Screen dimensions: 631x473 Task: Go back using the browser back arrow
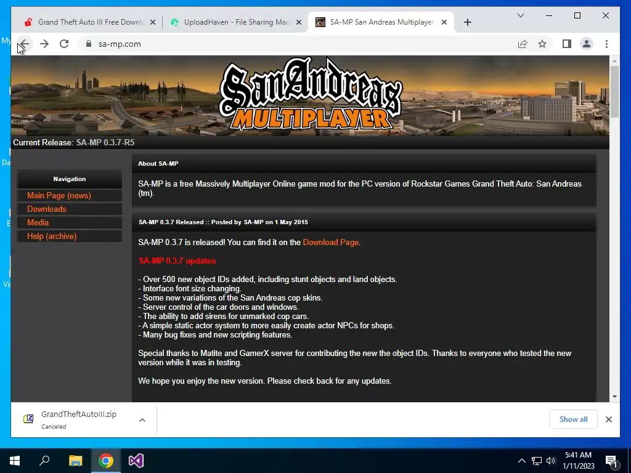click(x=24, y=44)
